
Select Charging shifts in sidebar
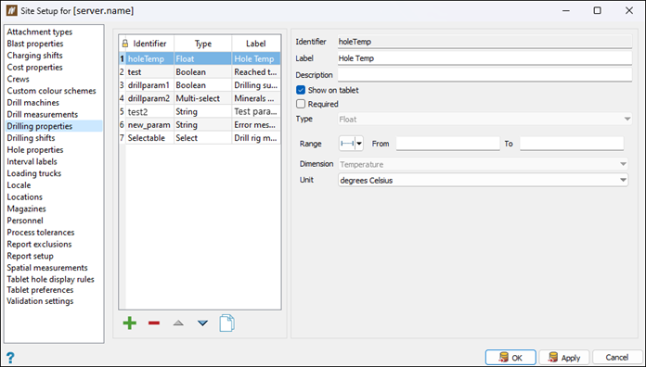[x=34, y=55]
